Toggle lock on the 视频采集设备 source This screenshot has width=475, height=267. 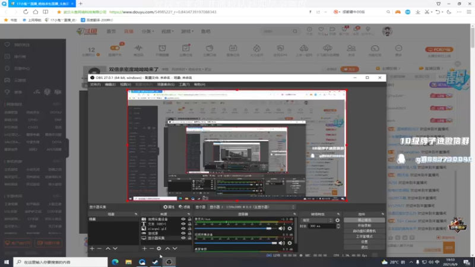(x=189, y=219)
